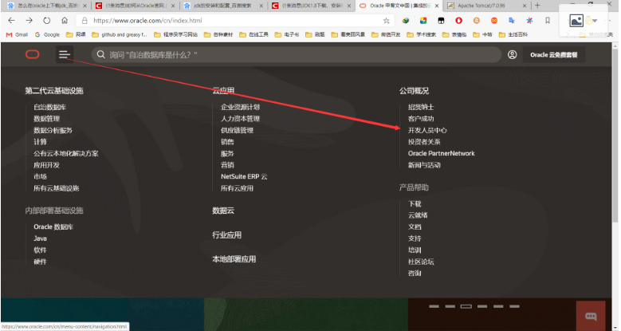This screenshot has width=621, height=331.
Task: Go back to the previous page
Action: tap(11, 21)
